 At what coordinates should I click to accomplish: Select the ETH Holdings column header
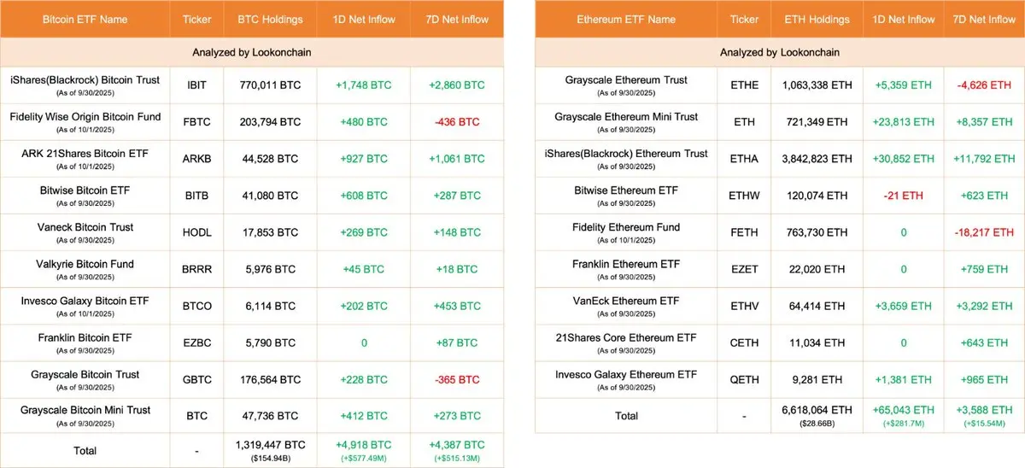(x=817, y=19)
